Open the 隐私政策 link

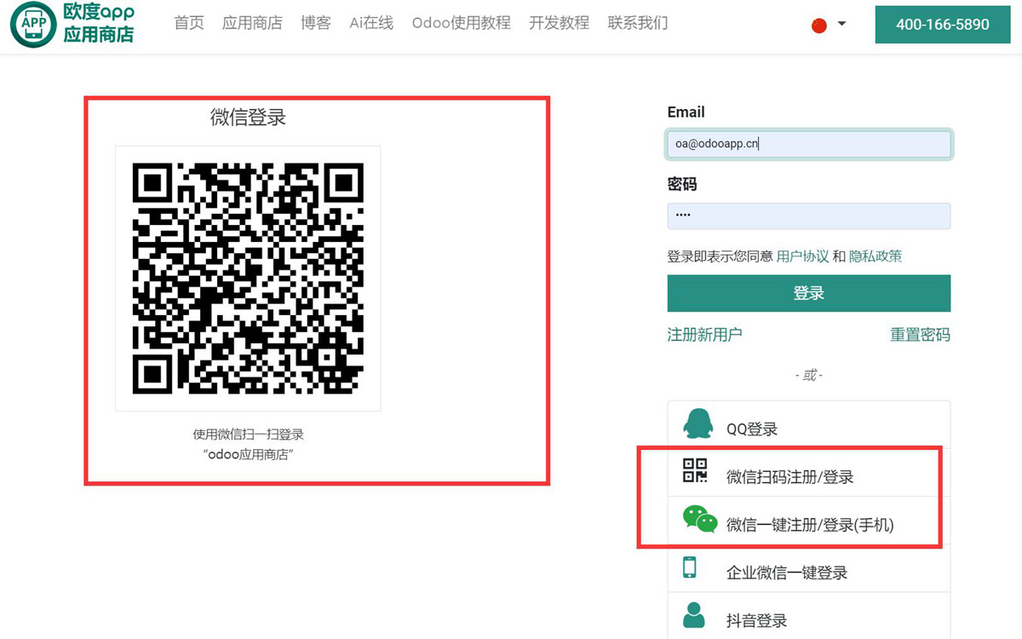[x=876, y=256]
